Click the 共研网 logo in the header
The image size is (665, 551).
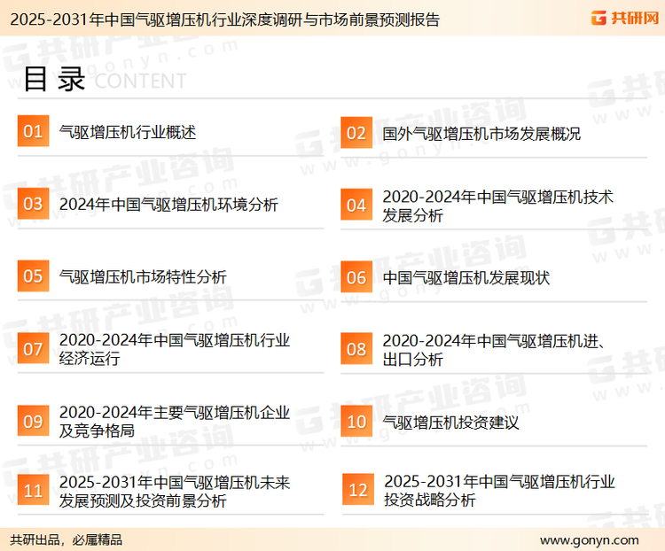tap(623, 18)
